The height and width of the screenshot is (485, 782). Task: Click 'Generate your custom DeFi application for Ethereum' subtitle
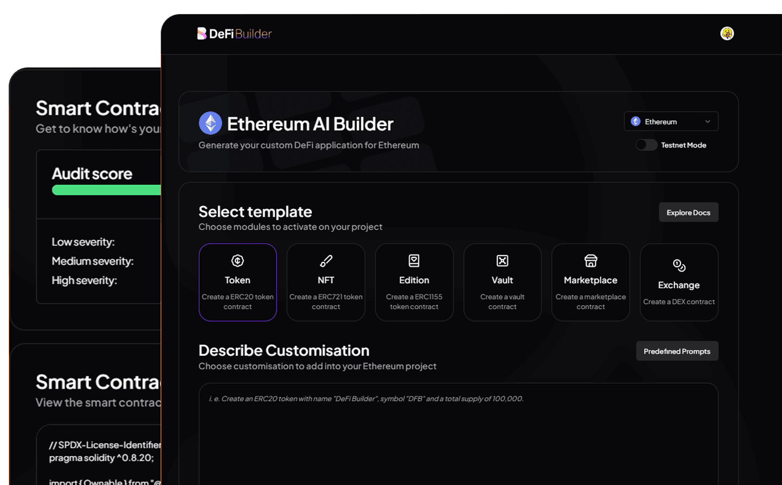[x=308, y=145]
